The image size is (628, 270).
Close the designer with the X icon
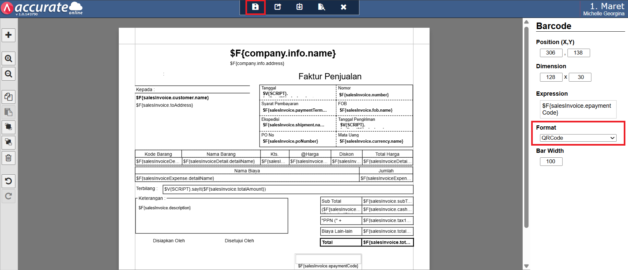pos(343,7)
